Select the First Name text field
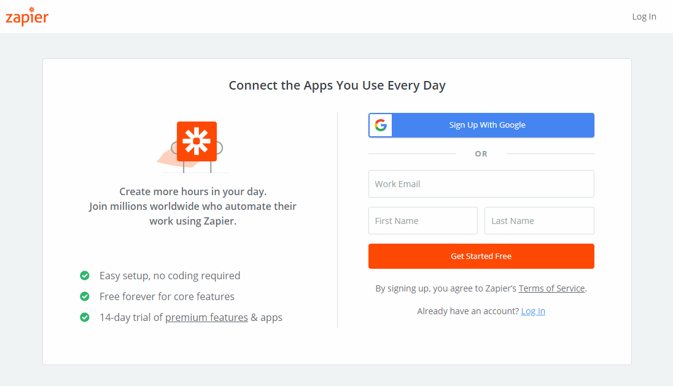 click(x=422, y=221)
